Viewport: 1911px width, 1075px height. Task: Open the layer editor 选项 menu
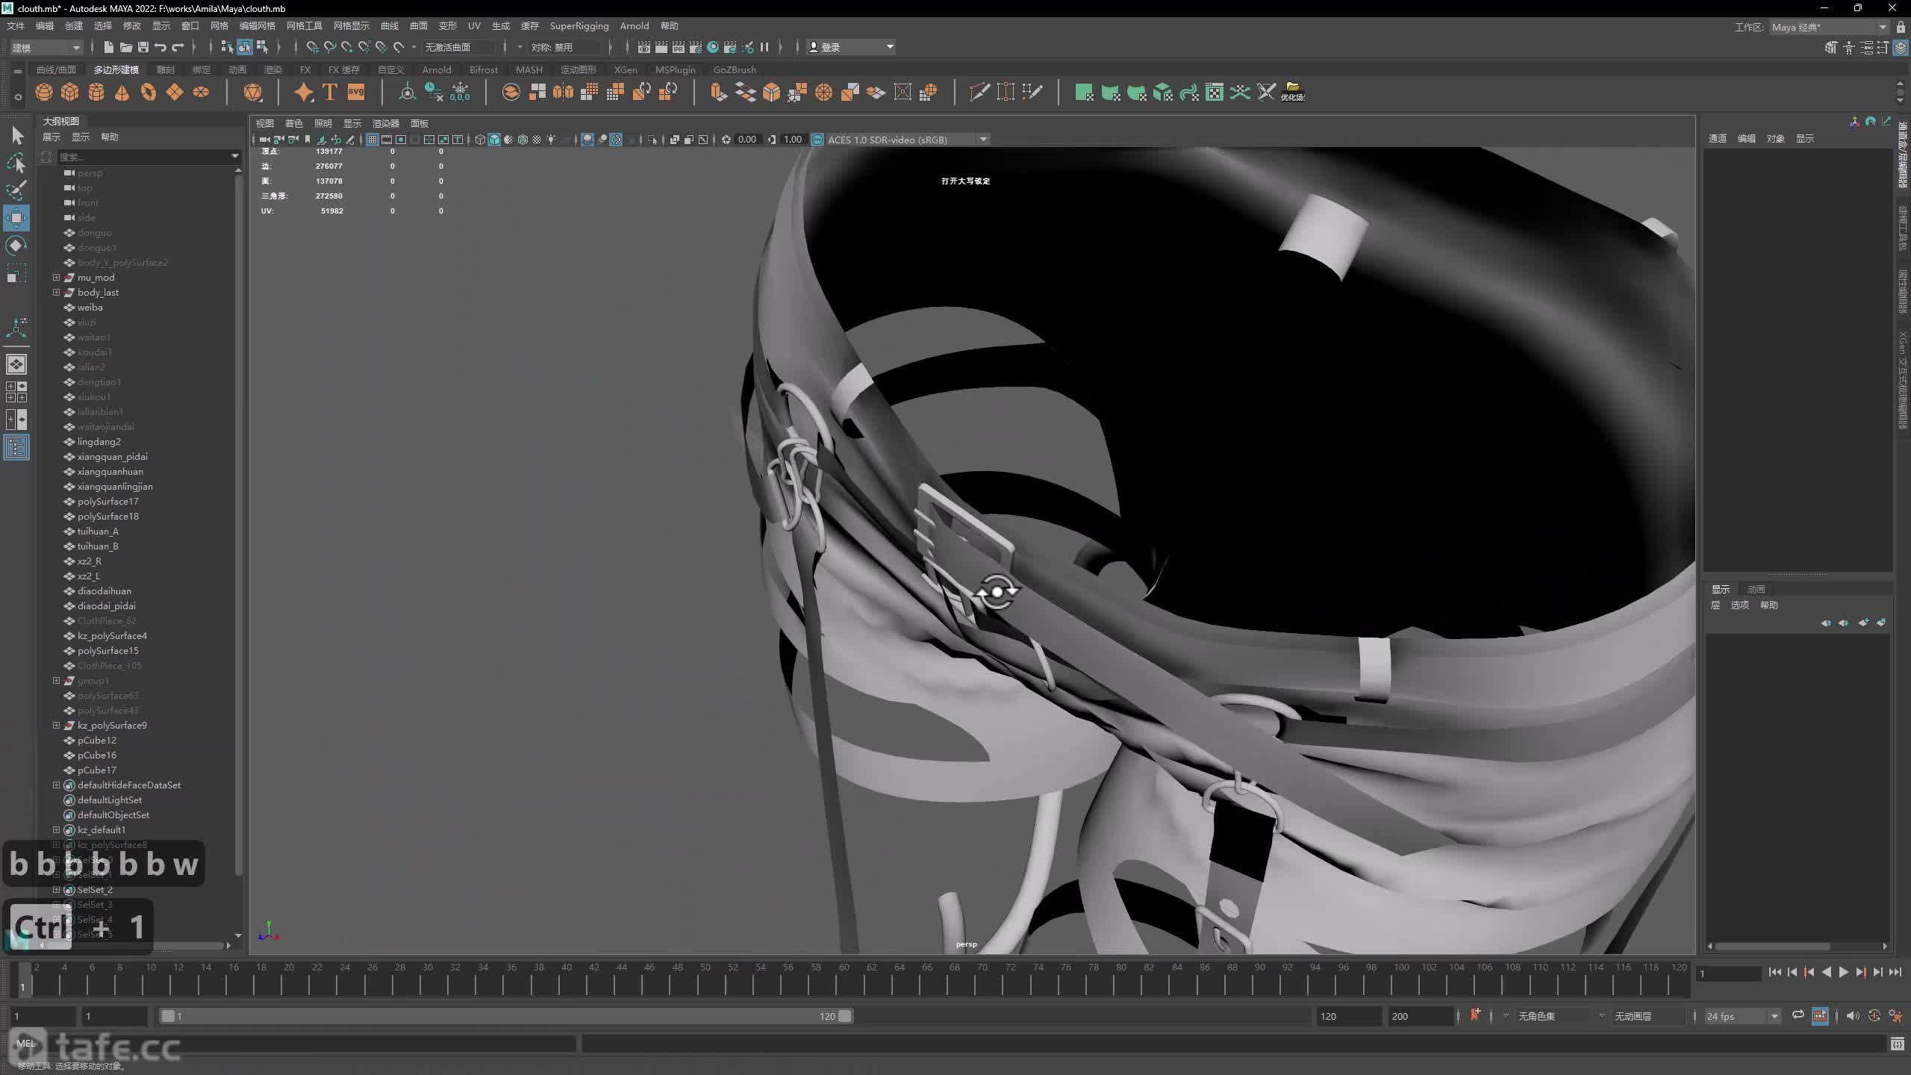tap(1740, 605)
